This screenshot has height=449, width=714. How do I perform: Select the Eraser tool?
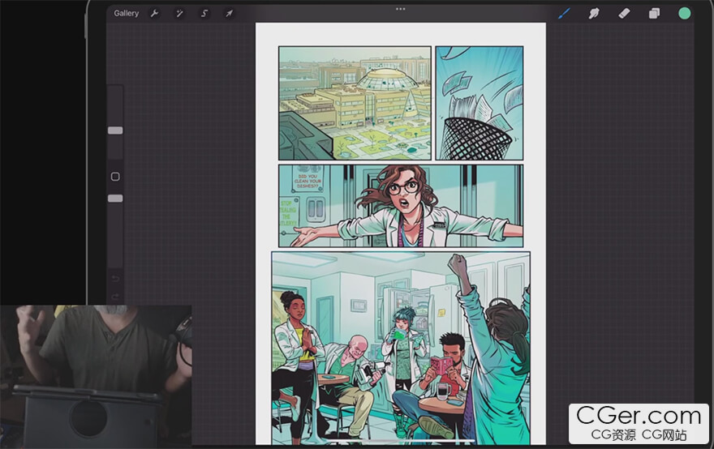tap(624, 13)
